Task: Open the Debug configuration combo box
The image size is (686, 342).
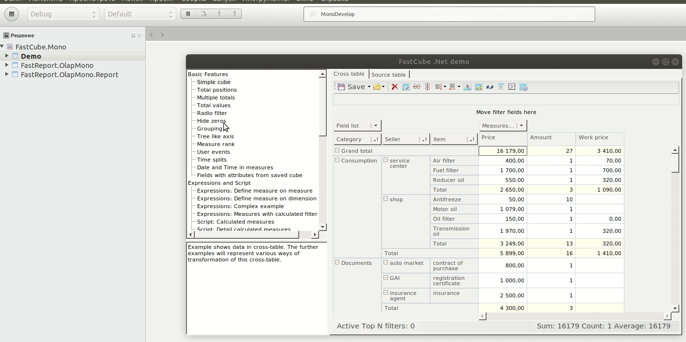Action: click(63, 14)
